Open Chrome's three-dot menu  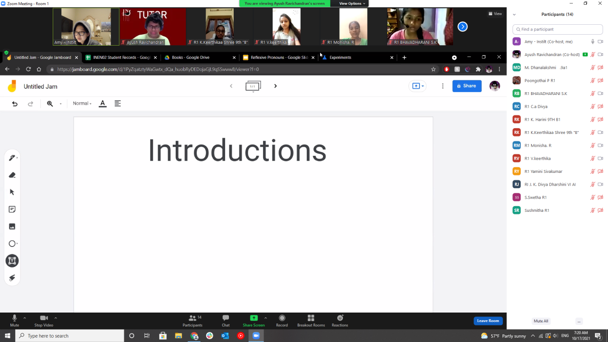(x=499, y=69)
